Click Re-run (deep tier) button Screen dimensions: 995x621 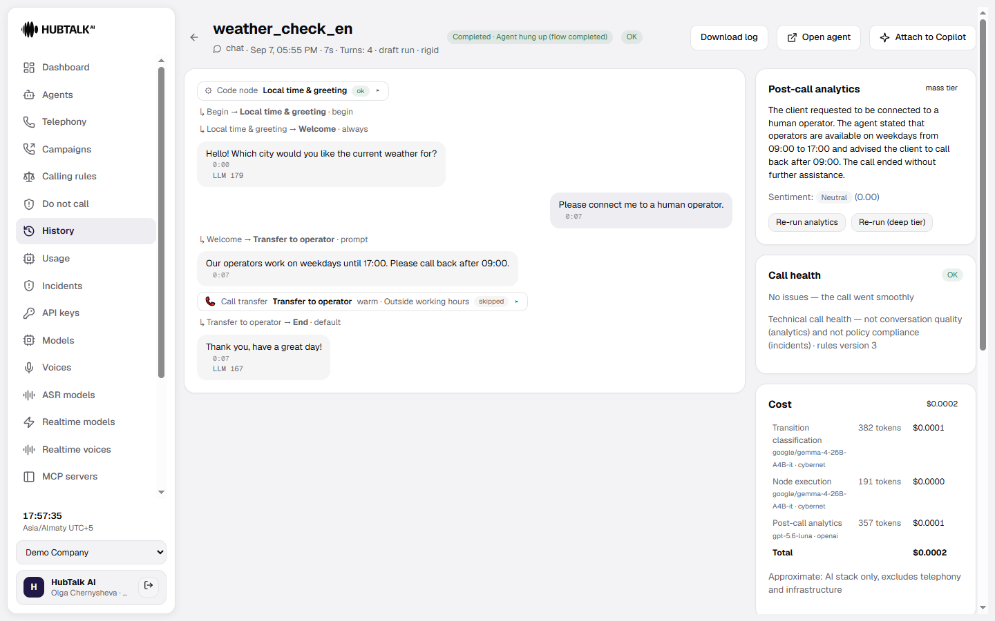click(892, 222)
